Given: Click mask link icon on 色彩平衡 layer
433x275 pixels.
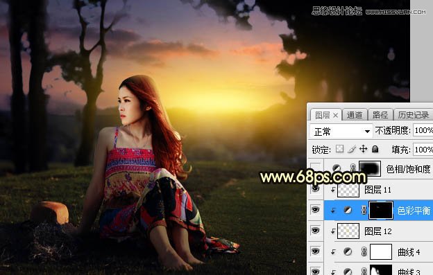Looking at the screenshot, I should tap(364, 211).
